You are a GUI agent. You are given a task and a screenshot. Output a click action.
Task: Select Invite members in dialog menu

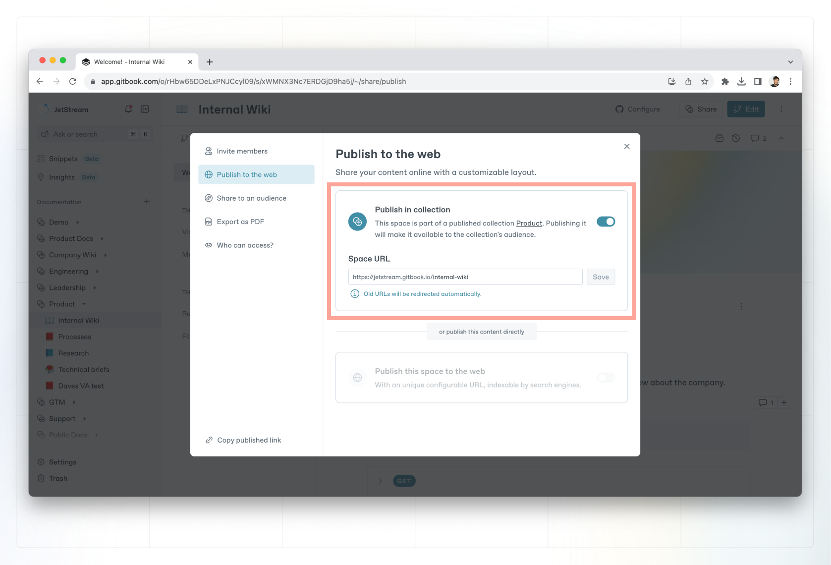(256, 151)
